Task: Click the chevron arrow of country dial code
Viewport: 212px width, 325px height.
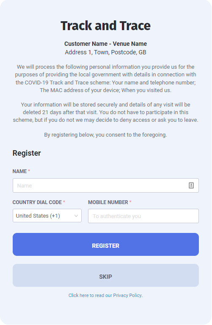Action: 76,216
